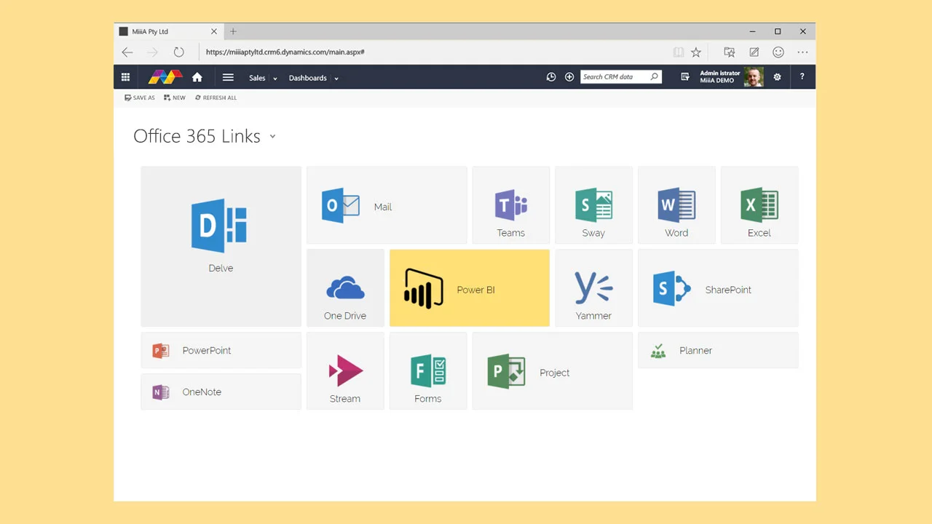Go back with browser back arrow
Viewport: 932px width, 524px height.
(127, 52)
